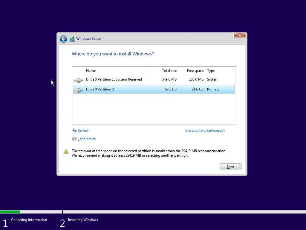
Task: Click the Next button
Action: click(x=230, y=167)
